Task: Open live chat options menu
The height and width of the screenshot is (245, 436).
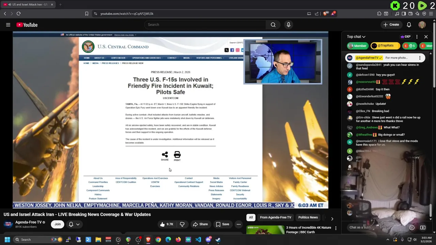Action: (x=417, y=37)
